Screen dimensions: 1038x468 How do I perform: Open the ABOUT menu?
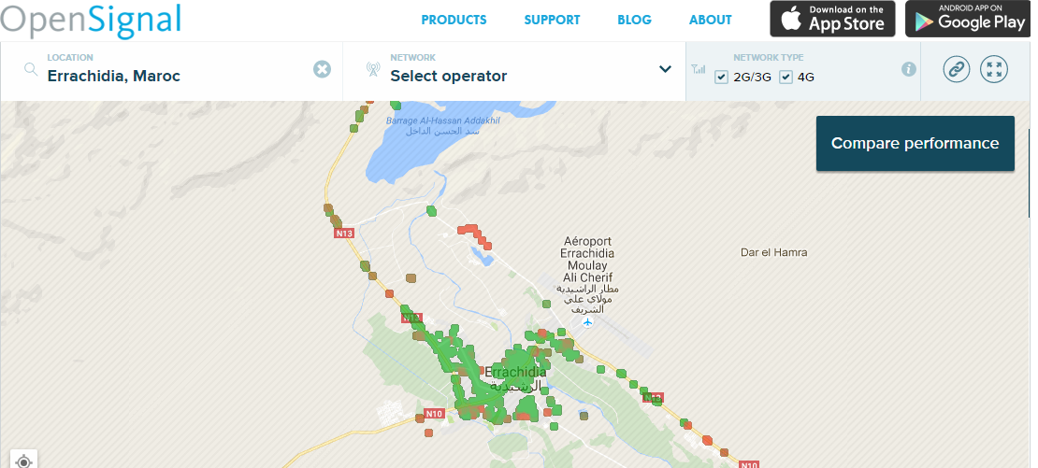pos(711,20)
